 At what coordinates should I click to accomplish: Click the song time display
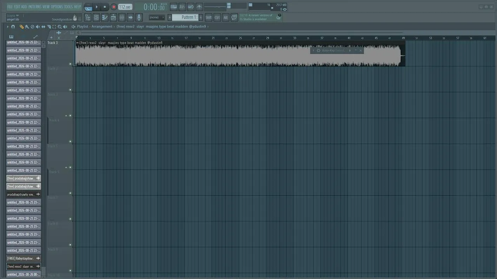point(154,7)
